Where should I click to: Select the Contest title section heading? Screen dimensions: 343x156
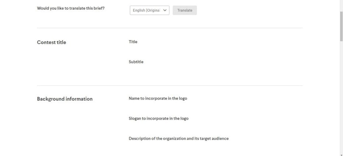(x=51, y=42)
